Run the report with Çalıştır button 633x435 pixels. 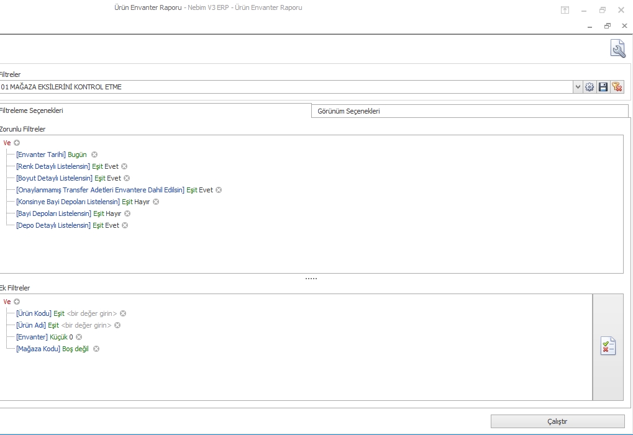coord(557,421)
